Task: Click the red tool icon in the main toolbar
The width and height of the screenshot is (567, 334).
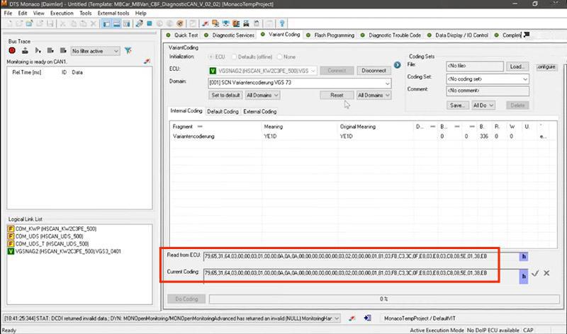Action: [x=206, y=23]
